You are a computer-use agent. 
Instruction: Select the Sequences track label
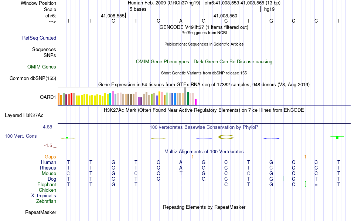44,49
